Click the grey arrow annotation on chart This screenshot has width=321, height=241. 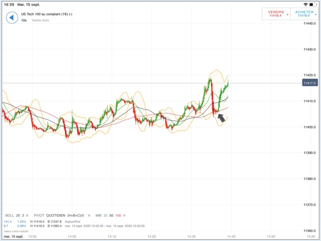point(221,118)
